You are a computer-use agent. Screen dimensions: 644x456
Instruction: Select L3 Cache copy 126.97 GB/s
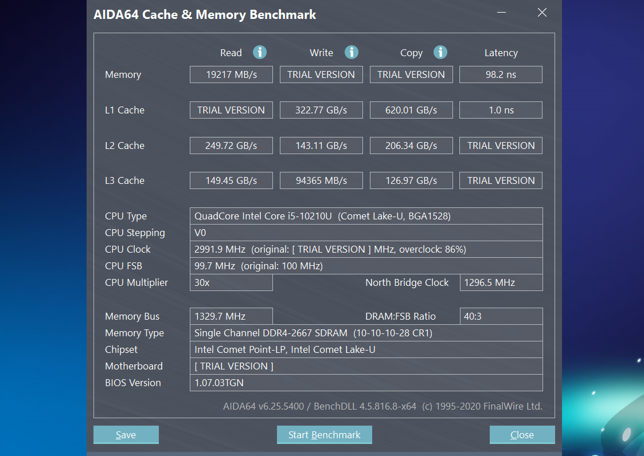(x=411, y=180)
